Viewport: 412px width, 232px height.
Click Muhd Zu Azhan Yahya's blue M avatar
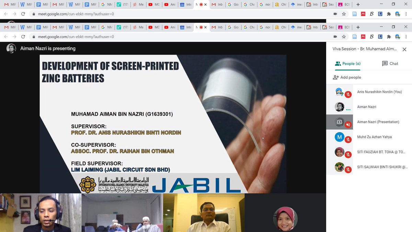pyautogui.click(x=339, y=137)
